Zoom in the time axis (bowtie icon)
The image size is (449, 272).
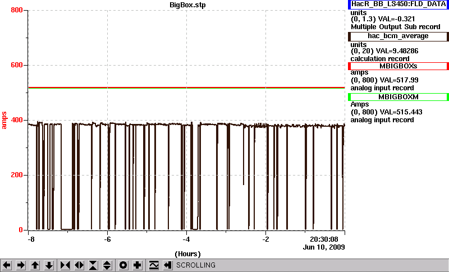pyautogui.click(x=65, y=265)
